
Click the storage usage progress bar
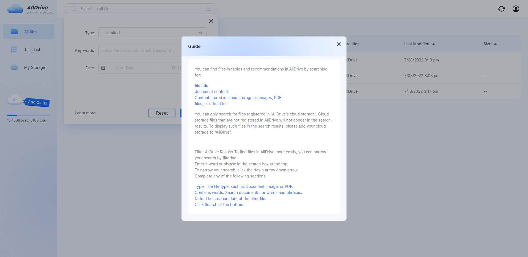coord(29,115)
